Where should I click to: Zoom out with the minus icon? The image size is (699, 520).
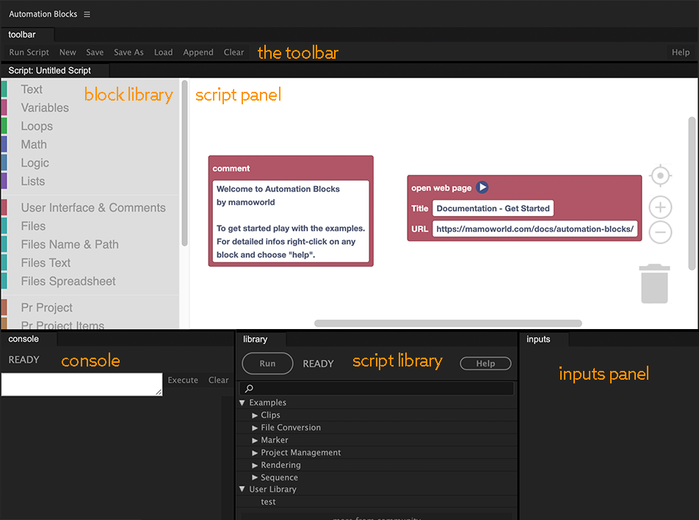point(660,232)
